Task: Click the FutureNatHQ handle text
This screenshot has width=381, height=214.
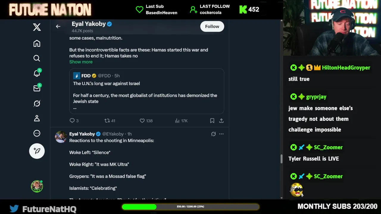Action: [x=49, y=209]
